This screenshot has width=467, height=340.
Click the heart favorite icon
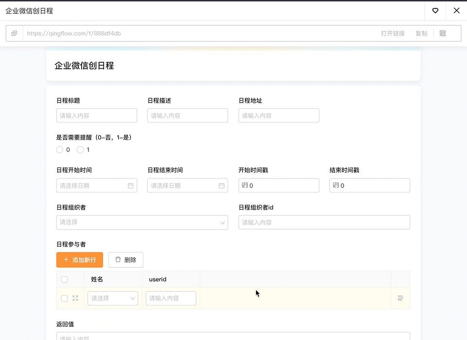(435, 11)
